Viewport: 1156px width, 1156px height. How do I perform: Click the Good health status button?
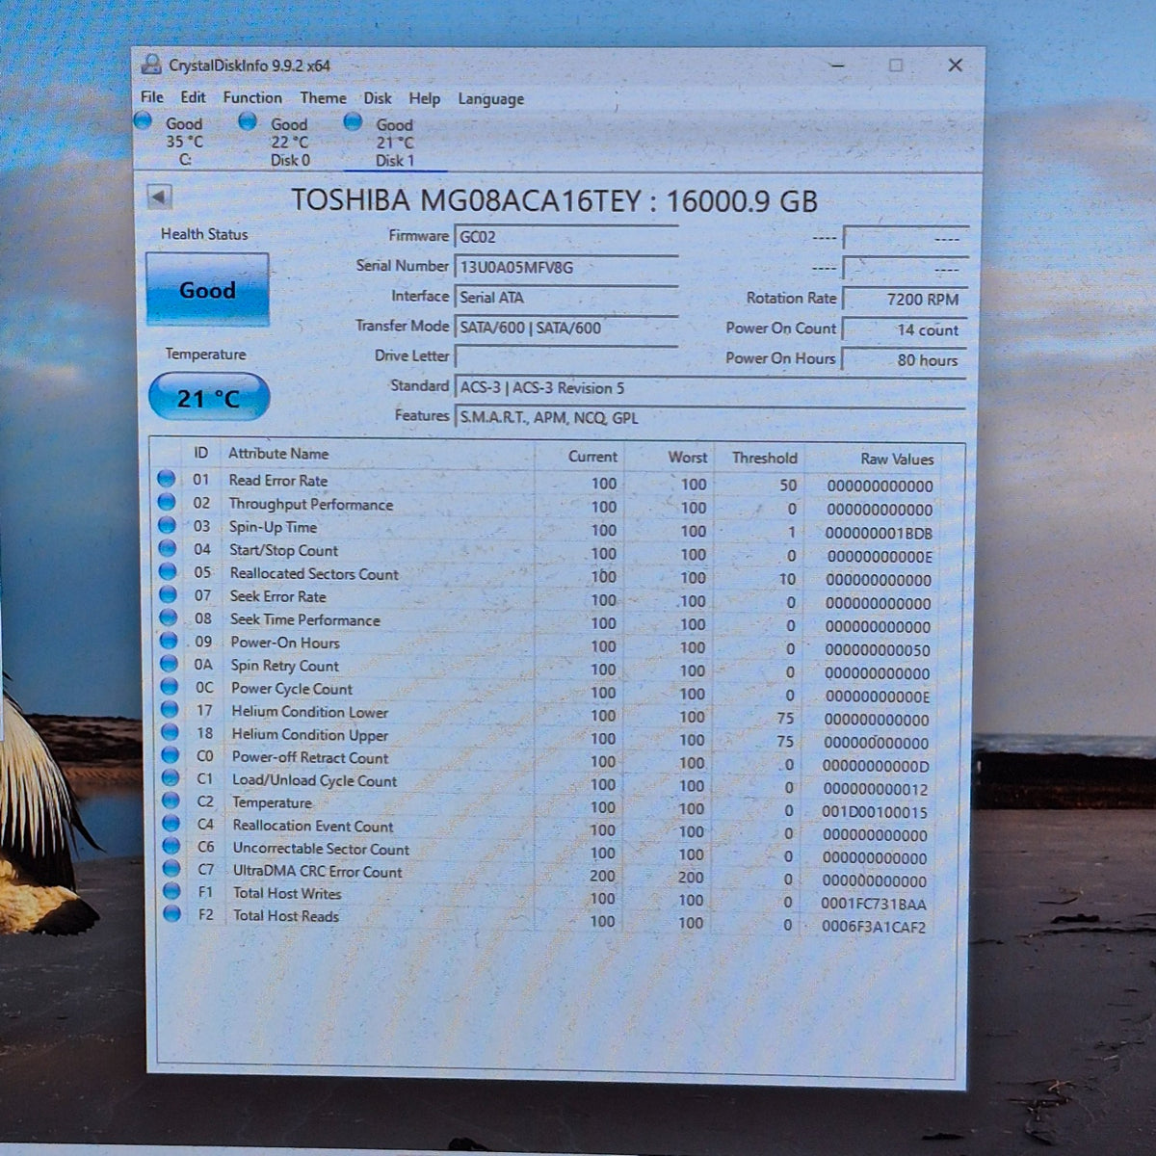click(207, 290)
